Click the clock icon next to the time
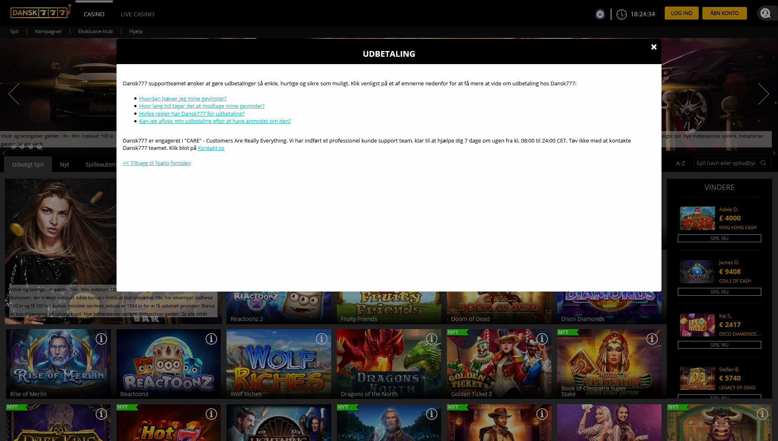Image resolution: width=778 pixels, height=441 pixels. coord(621,14)
